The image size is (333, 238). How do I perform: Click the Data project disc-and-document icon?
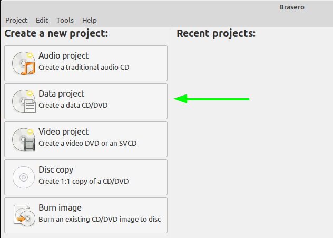(x=23, y=101)
